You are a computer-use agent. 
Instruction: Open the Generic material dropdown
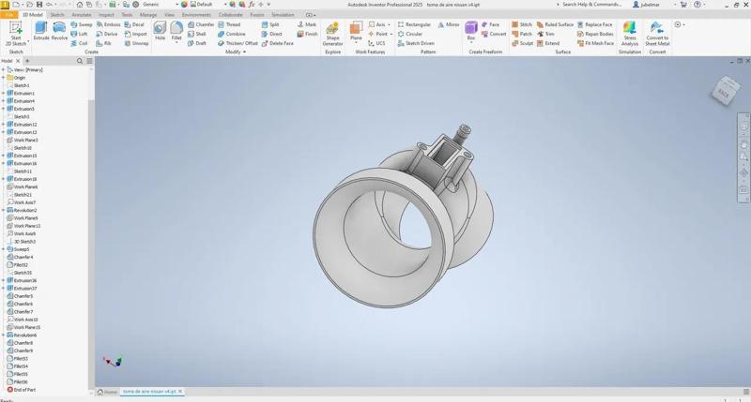[x=176, y=5]
